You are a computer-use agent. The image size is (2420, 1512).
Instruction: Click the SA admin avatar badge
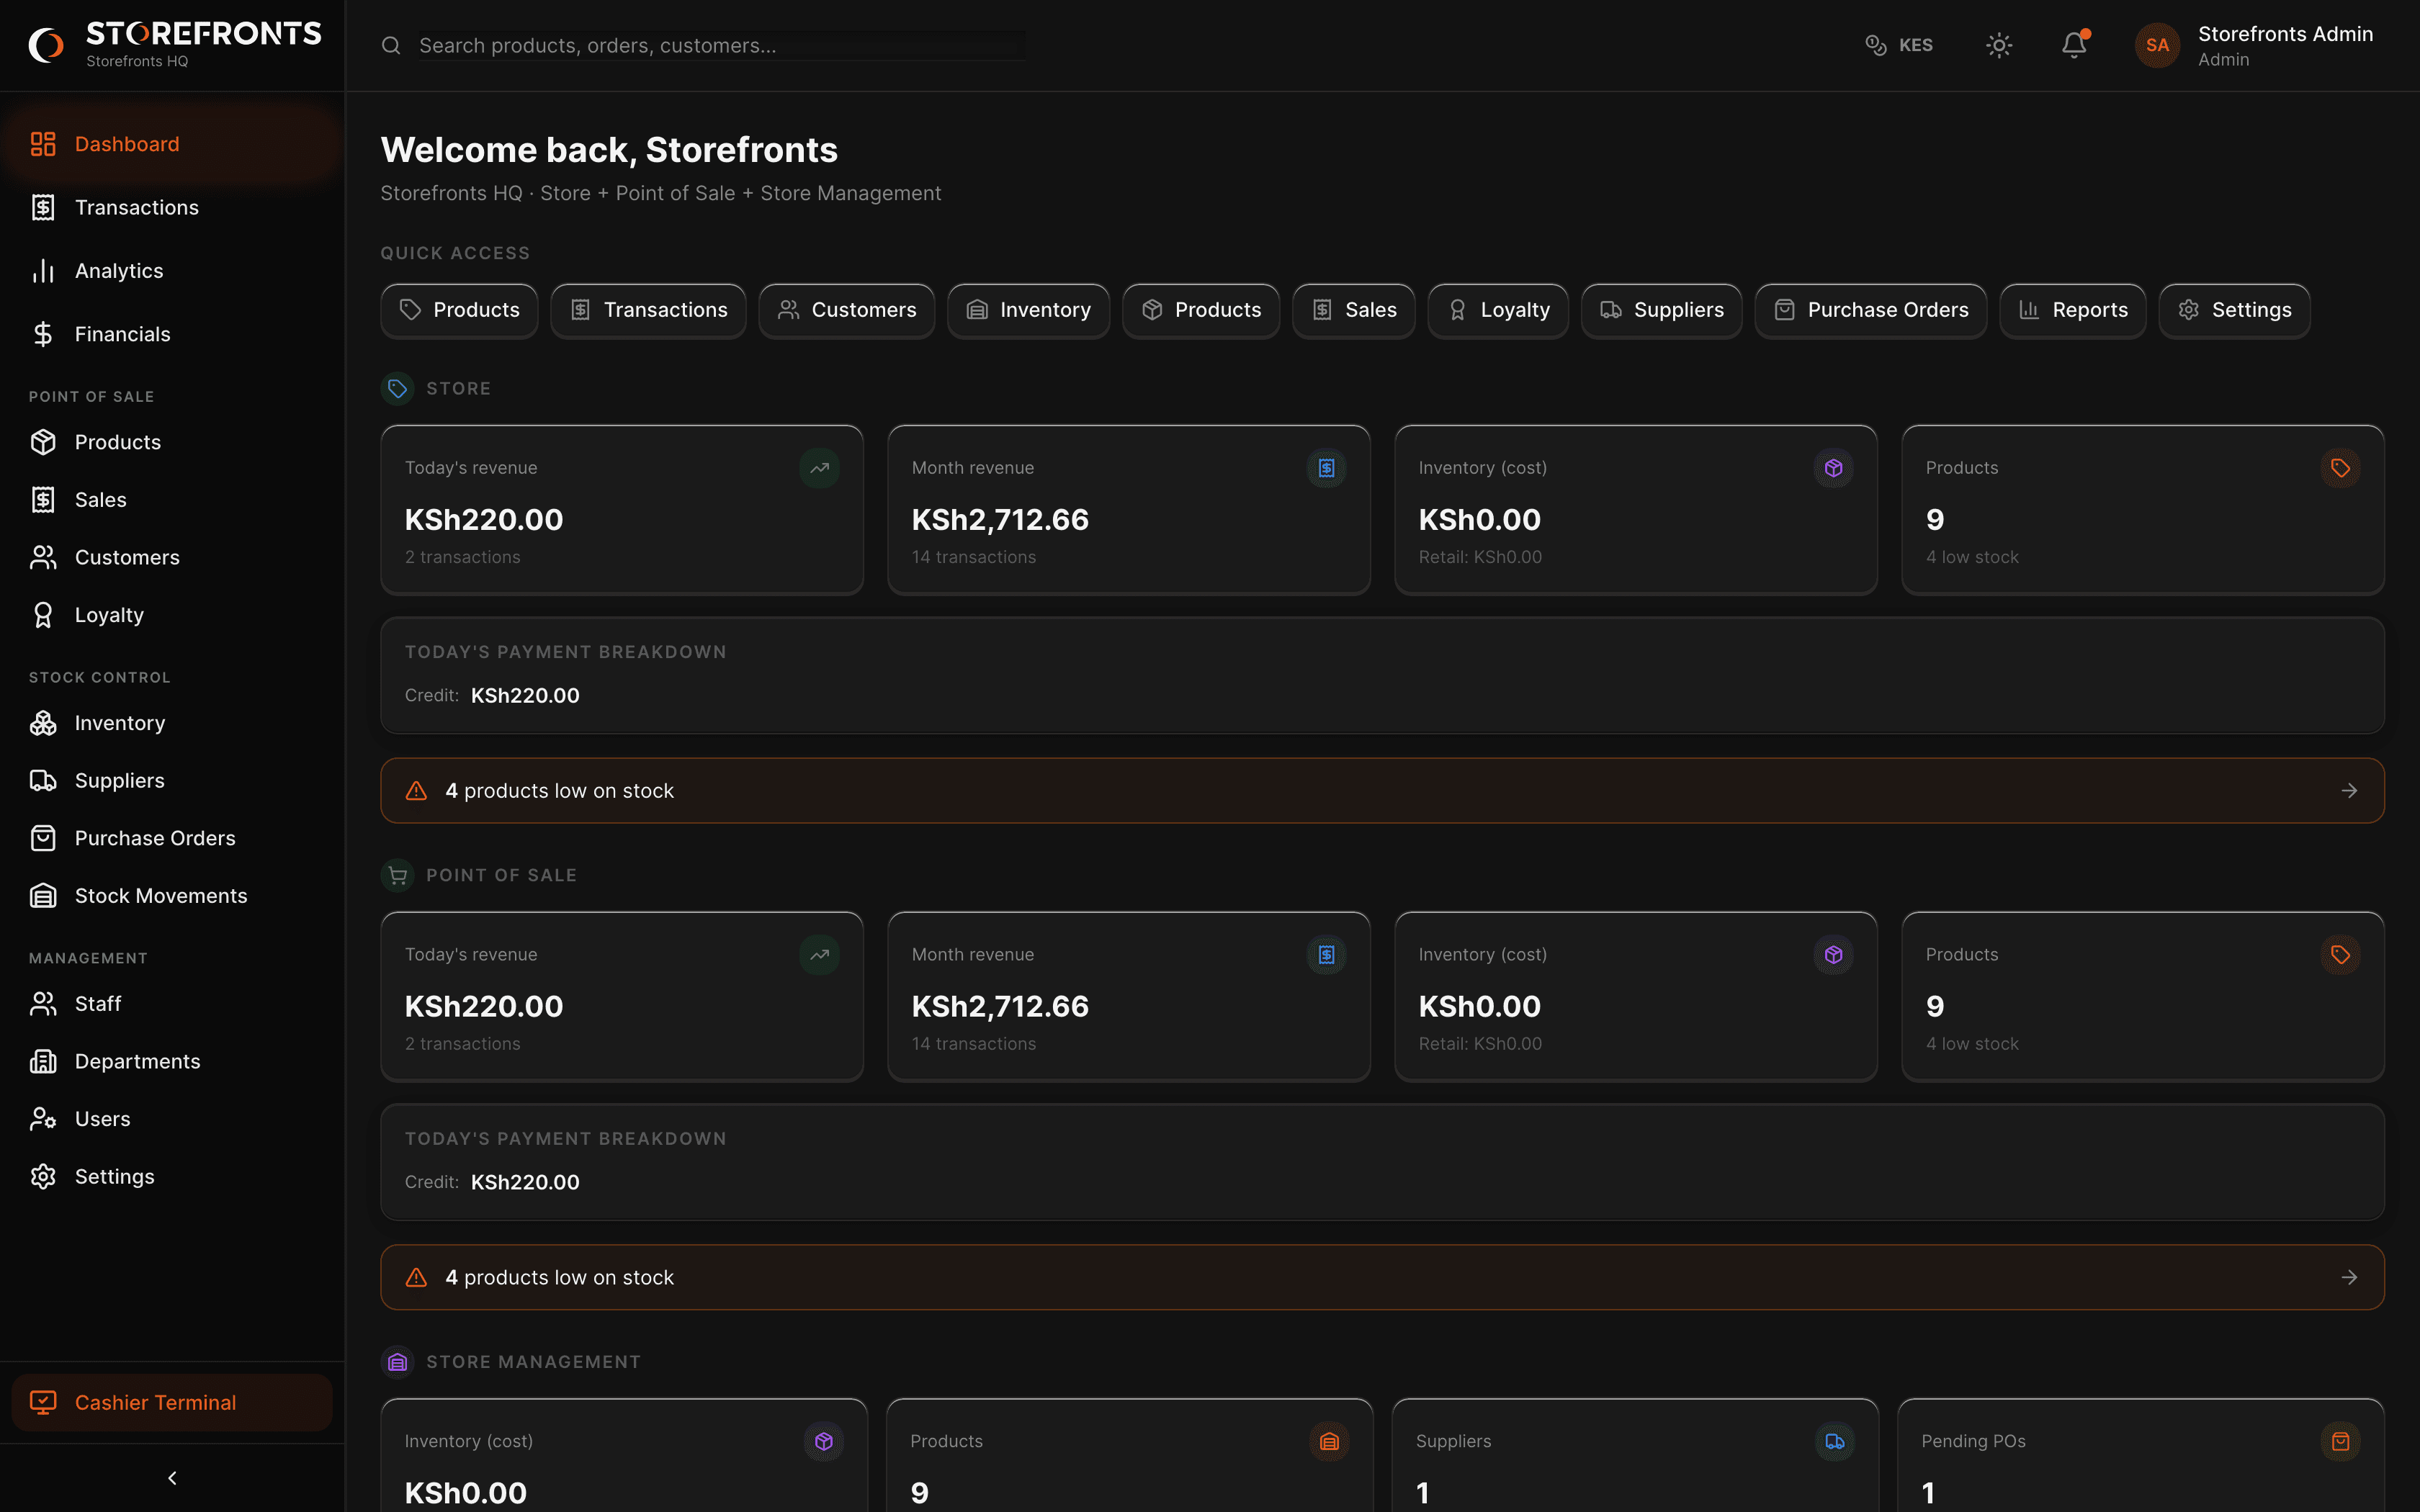click(x=2157, y=45)
